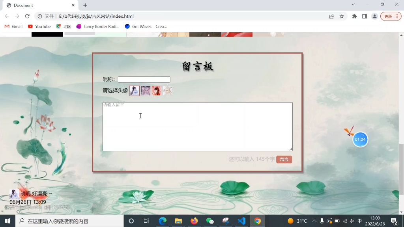Open the YouTube bookmark

click(x=39, y=26)
